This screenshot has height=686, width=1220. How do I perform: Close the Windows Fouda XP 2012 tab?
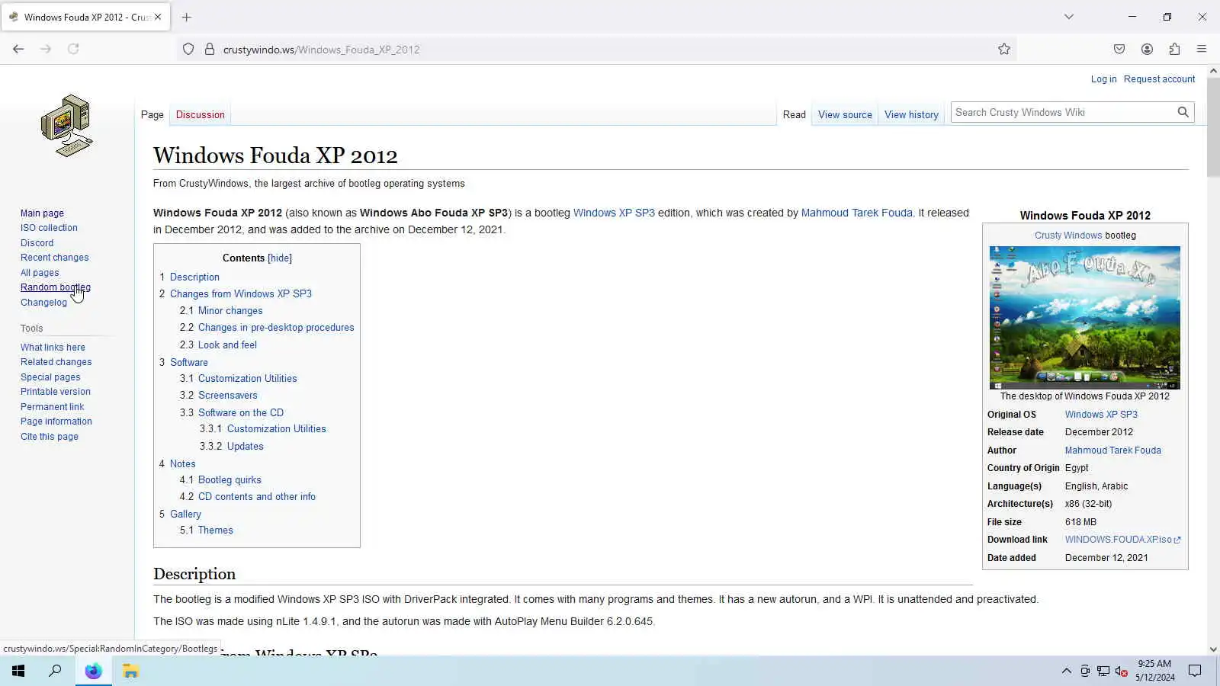[x=158, y=17]
